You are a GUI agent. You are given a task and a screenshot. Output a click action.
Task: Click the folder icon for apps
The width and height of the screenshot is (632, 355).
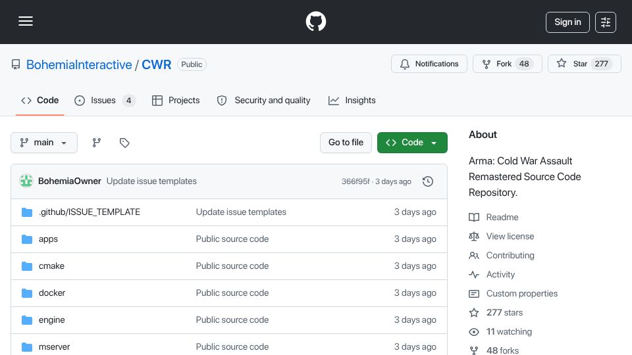(x=27, y=239)
